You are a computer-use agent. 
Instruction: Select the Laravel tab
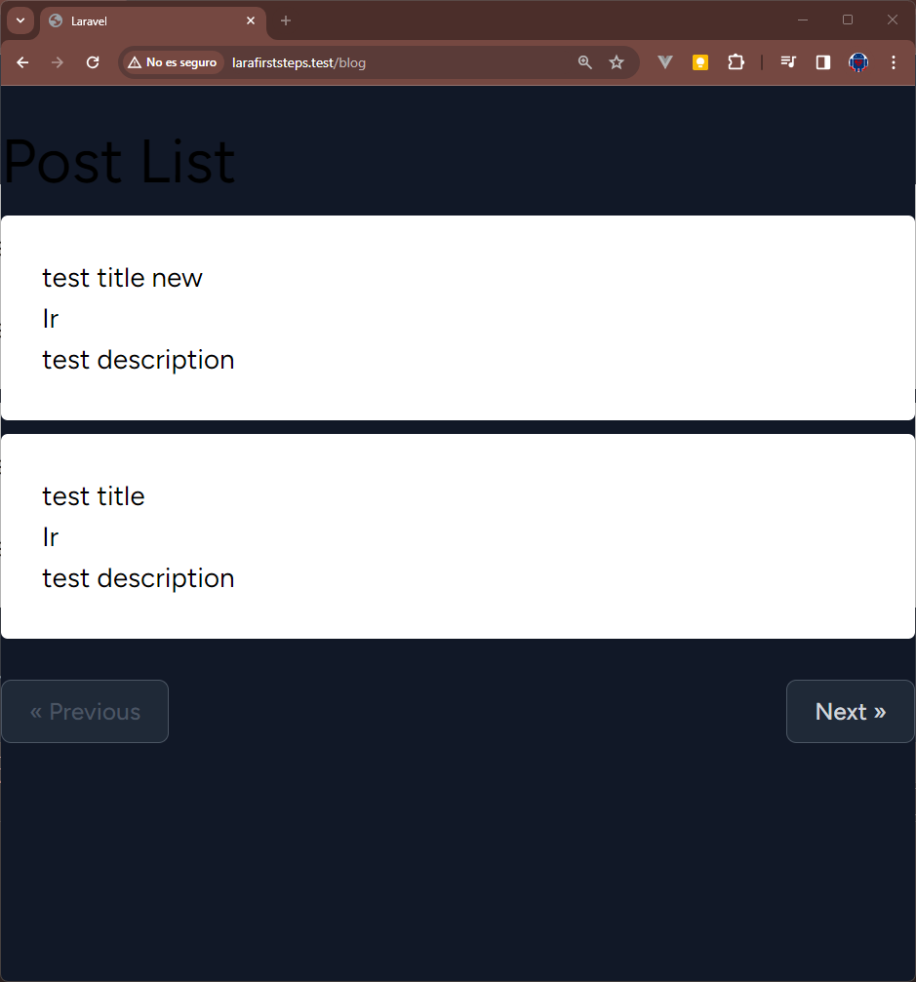click(146, 20)
